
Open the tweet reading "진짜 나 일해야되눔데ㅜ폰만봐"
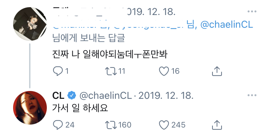tap(110, 54)
